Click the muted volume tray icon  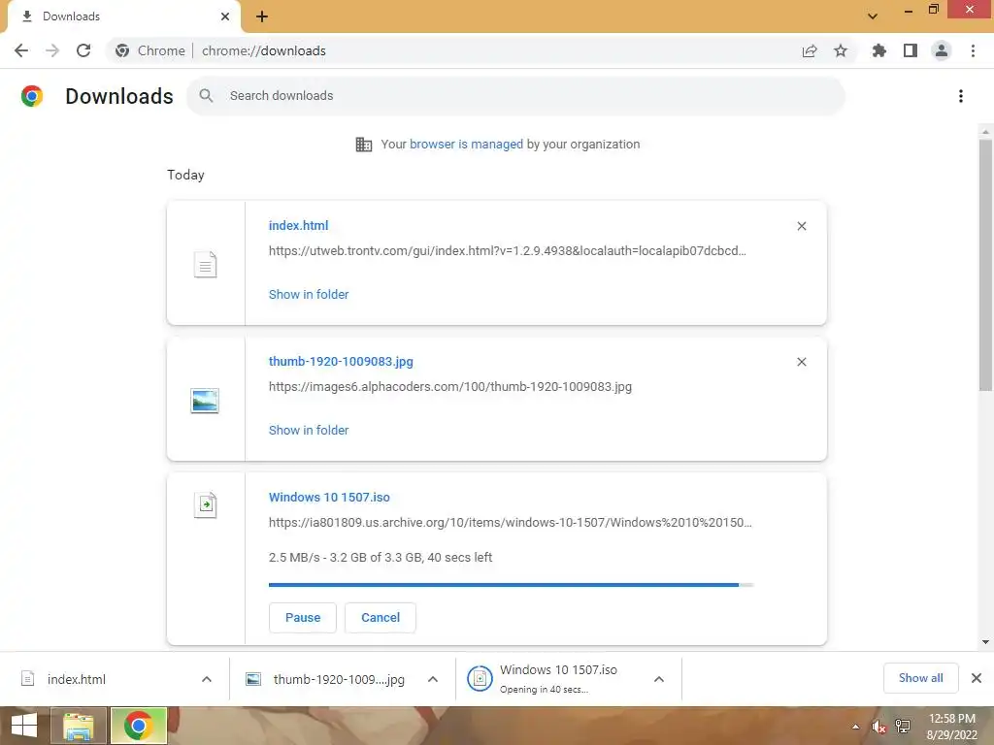878,727
